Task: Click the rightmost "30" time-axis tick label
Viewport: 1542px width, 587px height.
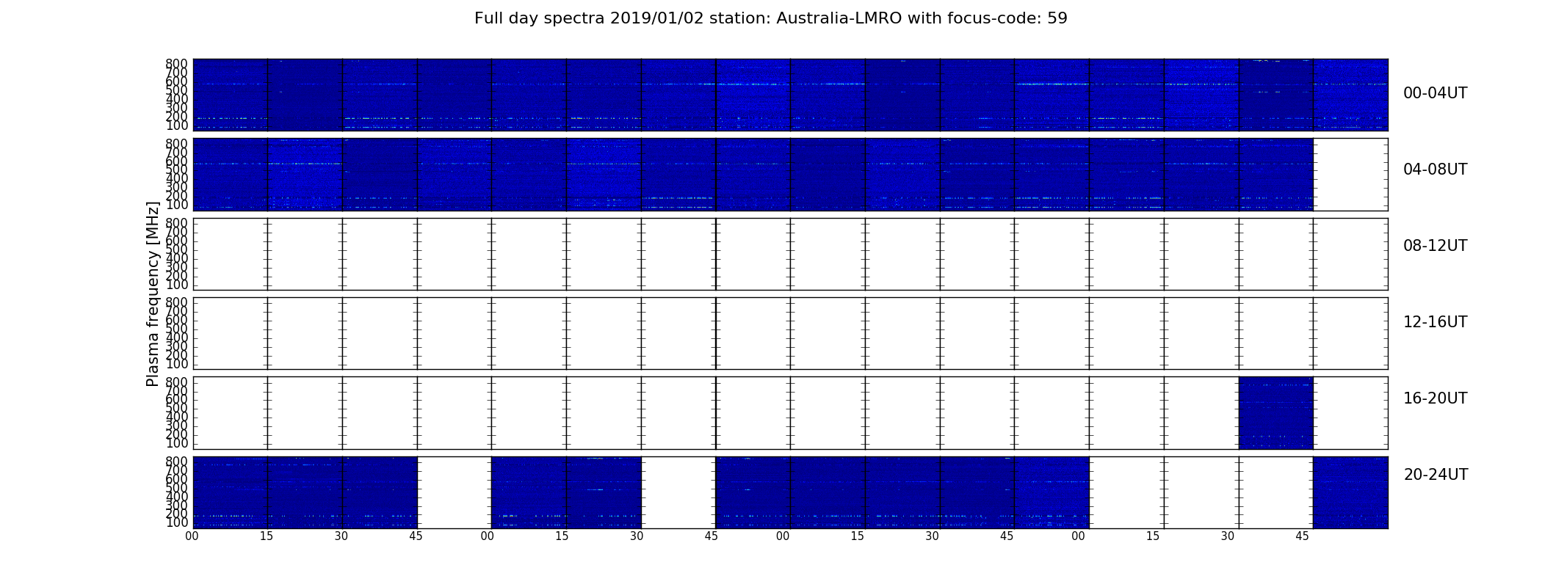Action: click(1228, 536)
